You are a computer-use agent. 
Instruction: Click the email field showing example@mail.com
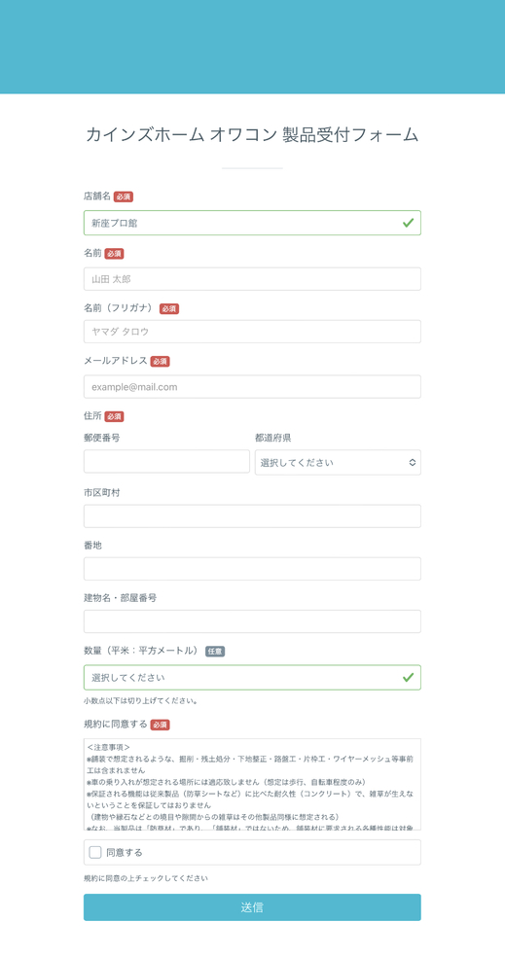point(252,386)
